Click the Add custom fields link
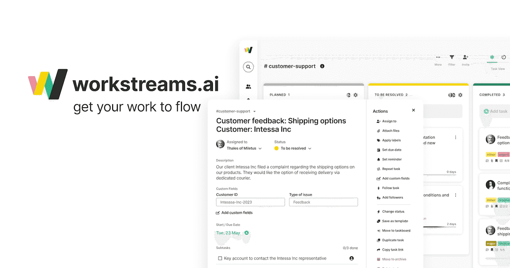Image resolution: width=510 pixels, height=268 pixels. 237,213
